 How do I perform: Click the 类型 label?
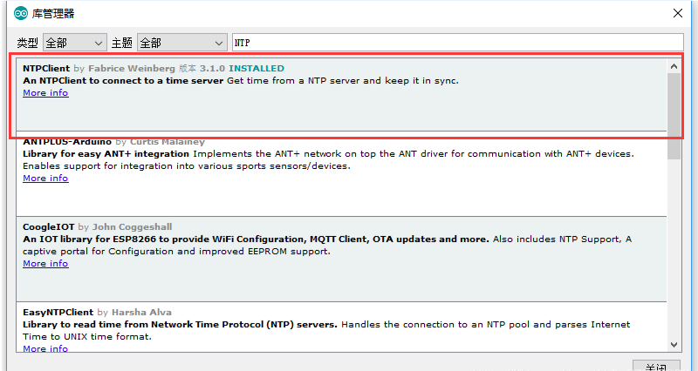pos(27,43)
